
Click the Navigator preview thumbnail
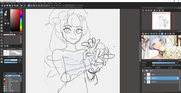click(161, 21)
